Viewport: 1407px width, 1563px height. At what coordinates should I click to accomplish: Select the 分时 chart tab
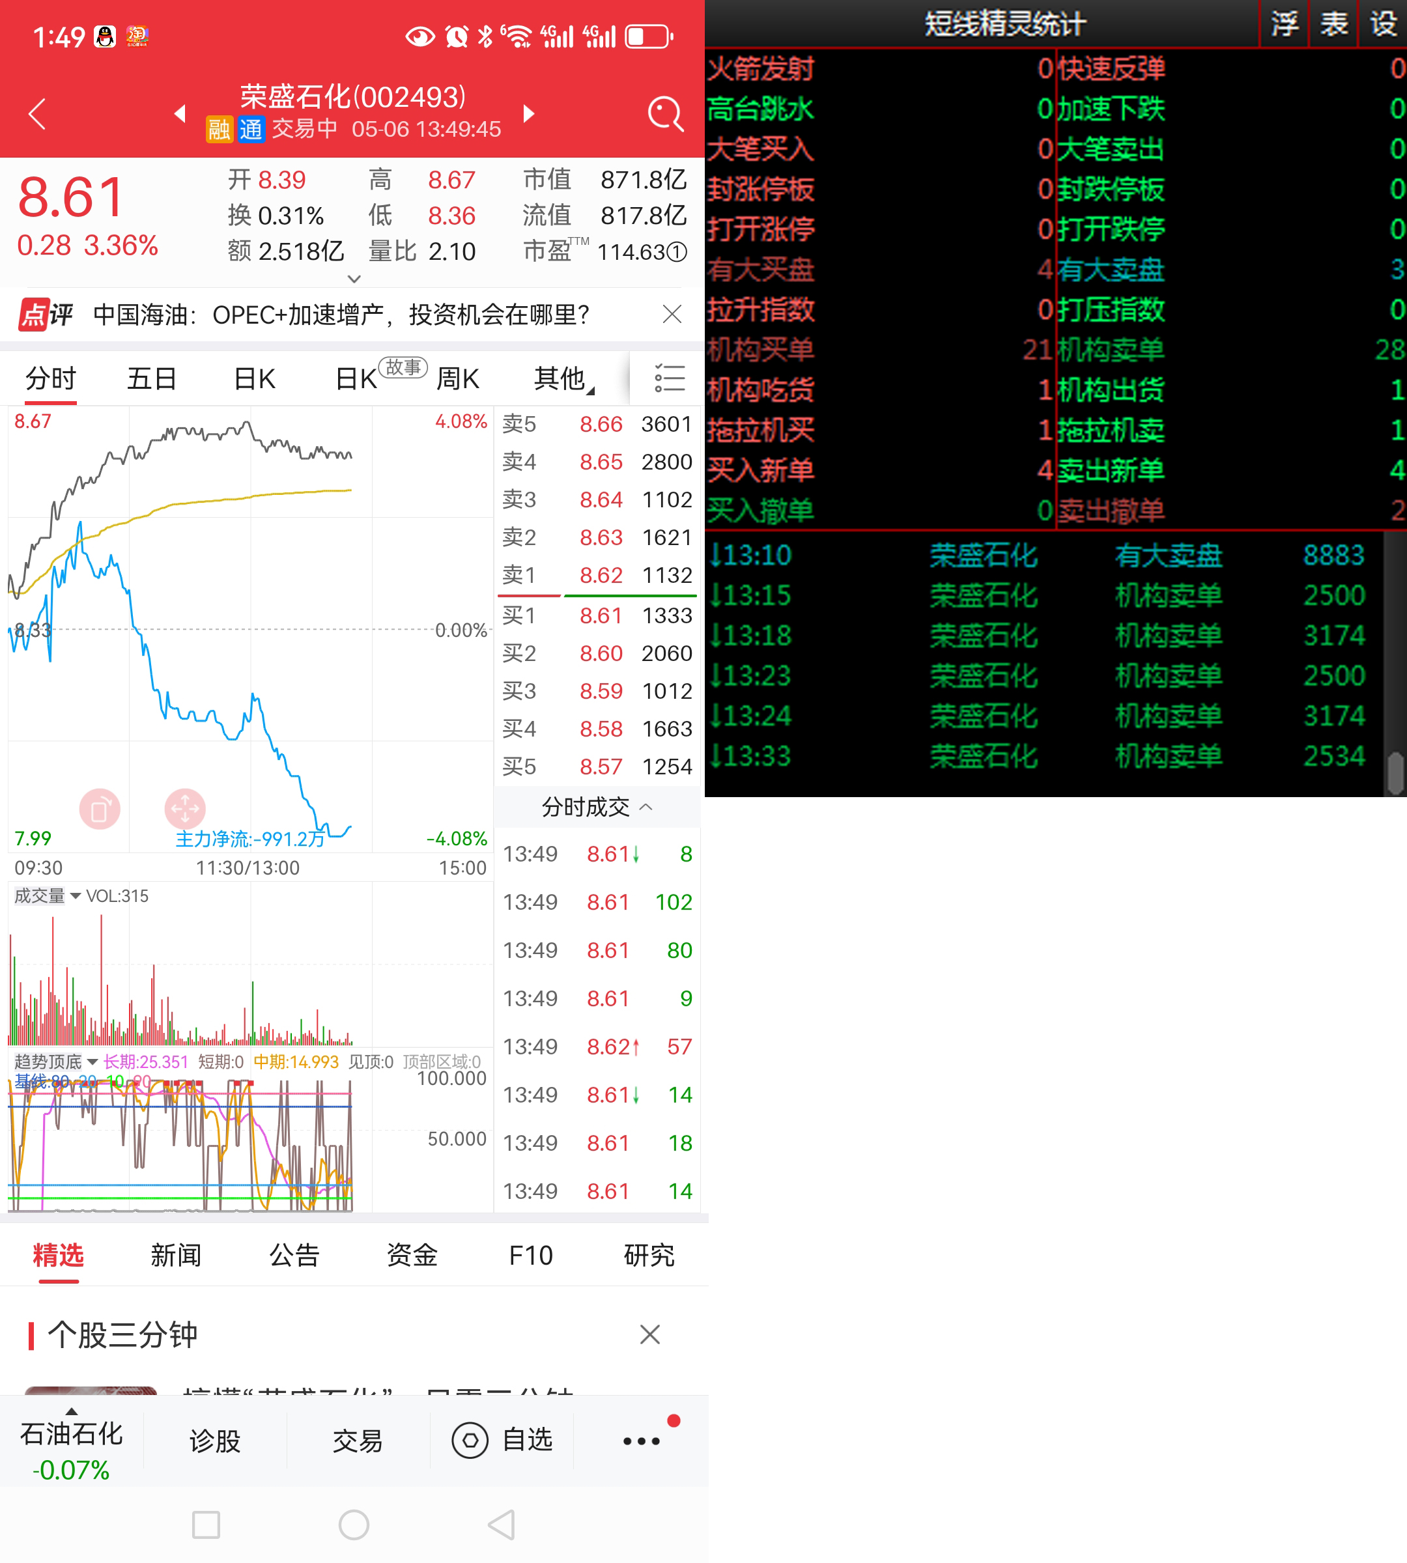pyautogui.click(x=51, y=379)
